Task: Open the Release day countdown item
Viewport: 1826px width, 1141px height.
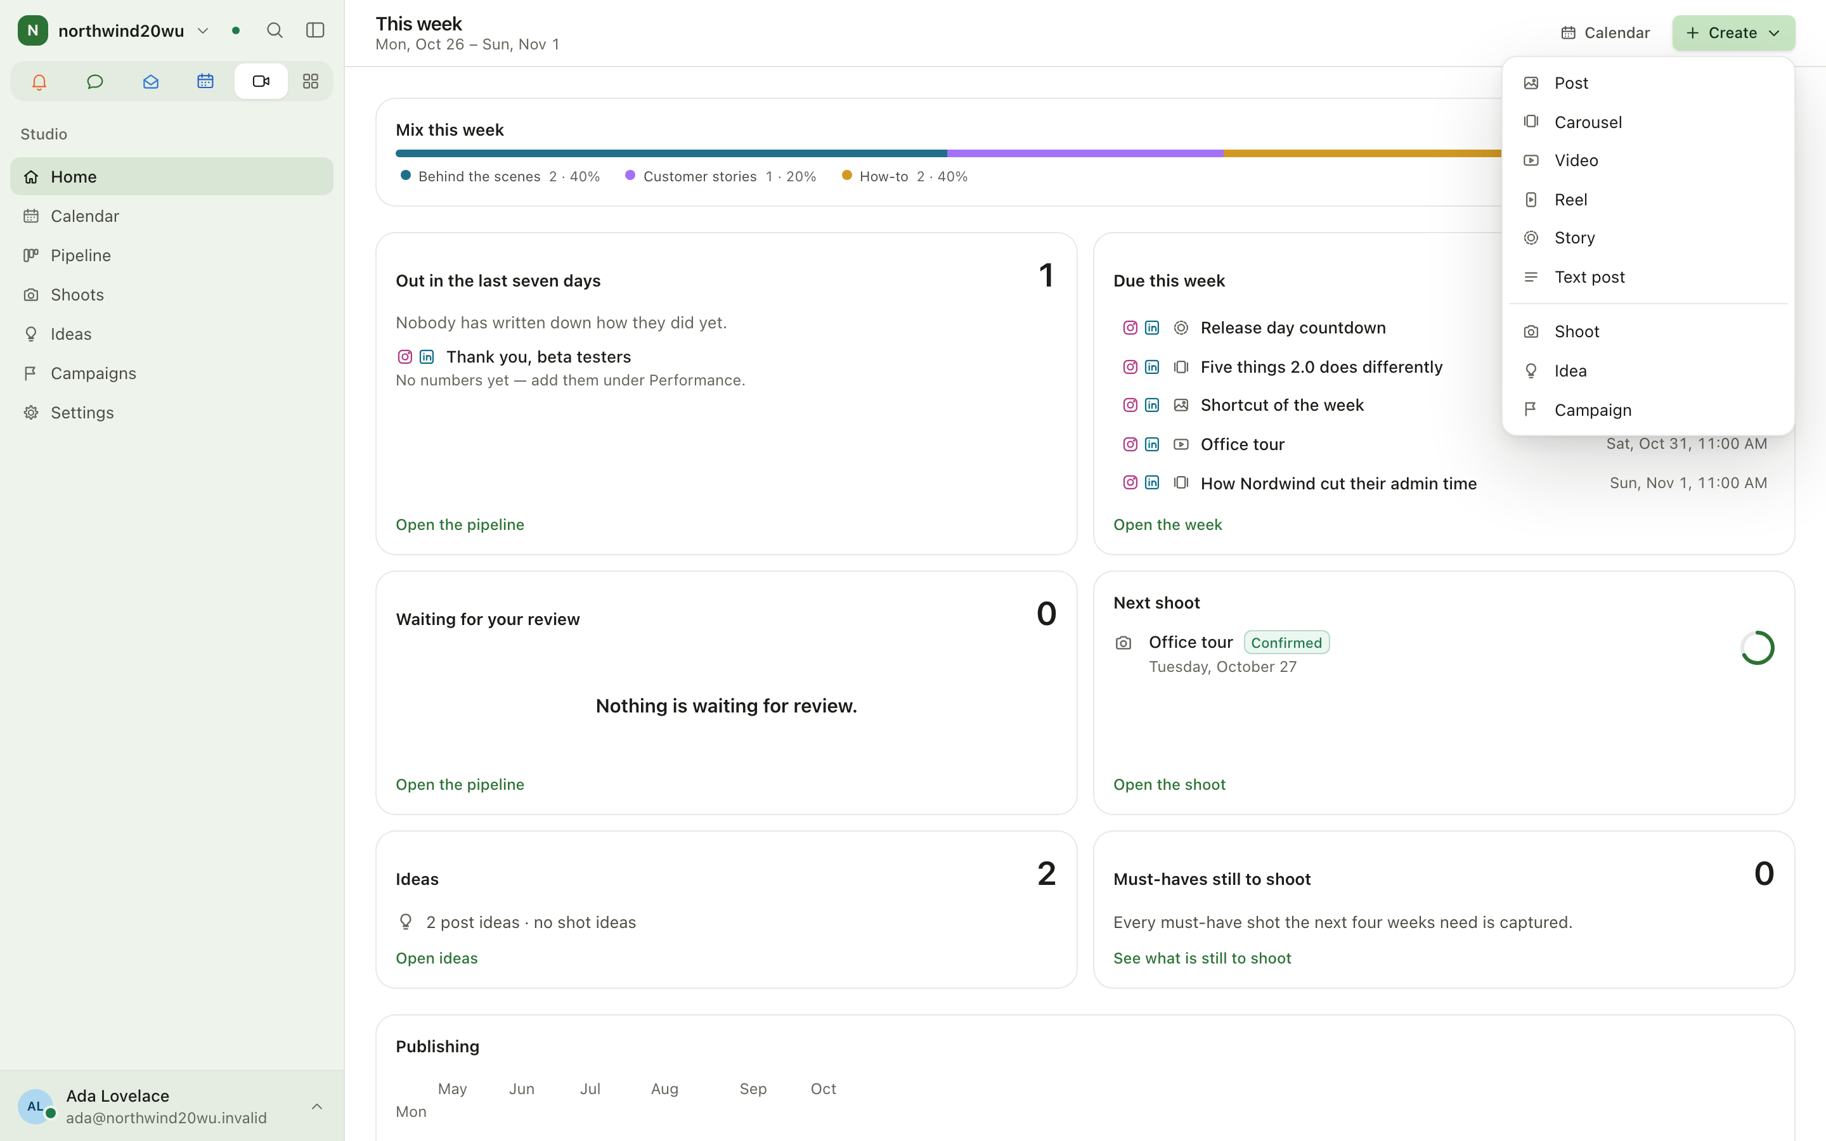Action: coord(1293,328)
